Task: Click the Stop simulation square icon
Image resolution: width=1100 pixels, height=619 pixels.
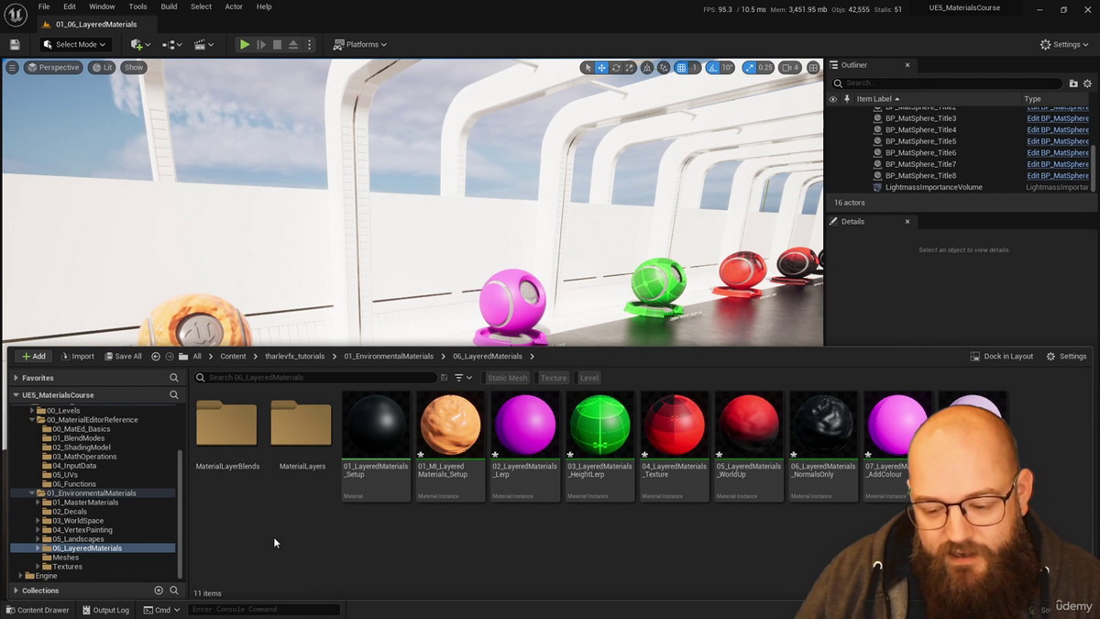Action: [x=278, y=44]
